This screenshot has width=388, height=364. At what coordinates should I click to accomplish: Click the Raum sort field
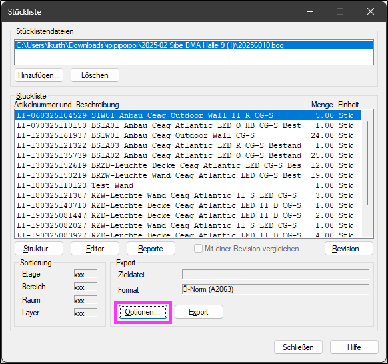85,300
